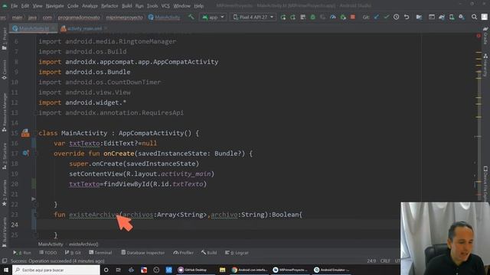Click the Apply Code Changes icon

click(x=292, y=17)
